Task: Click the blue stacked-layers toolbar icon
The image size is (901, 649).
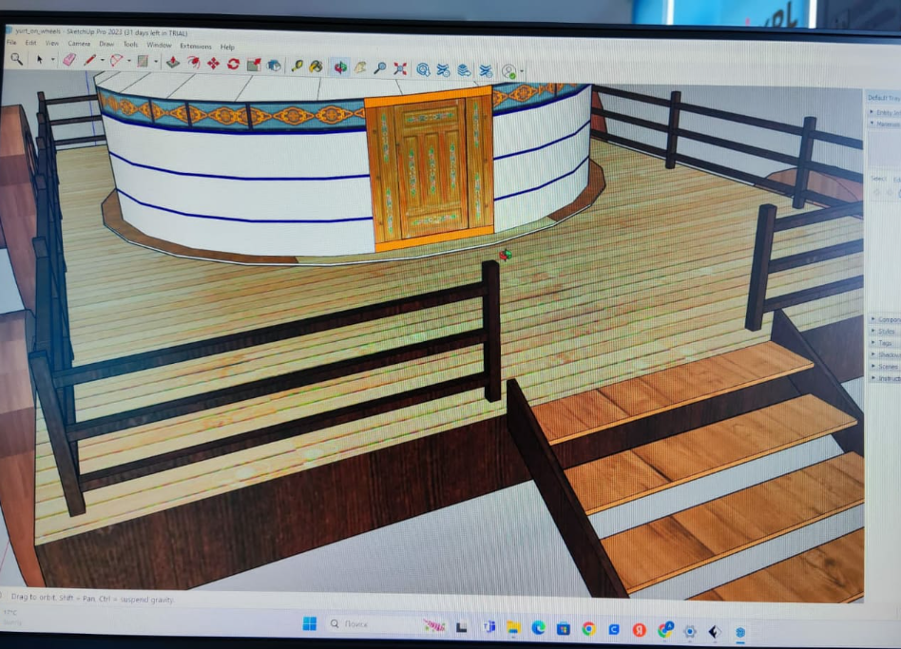Action: [x=465, y=70]
